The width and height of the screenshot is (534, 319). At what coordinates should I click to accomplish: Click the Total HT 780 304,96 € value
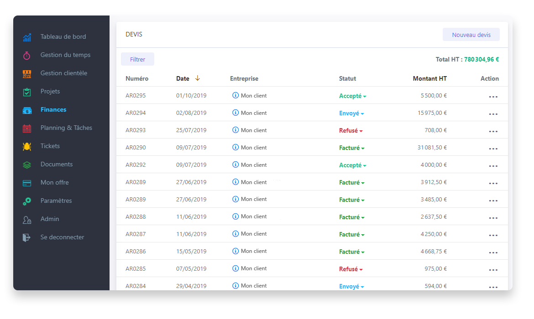[x=482, y=60]
